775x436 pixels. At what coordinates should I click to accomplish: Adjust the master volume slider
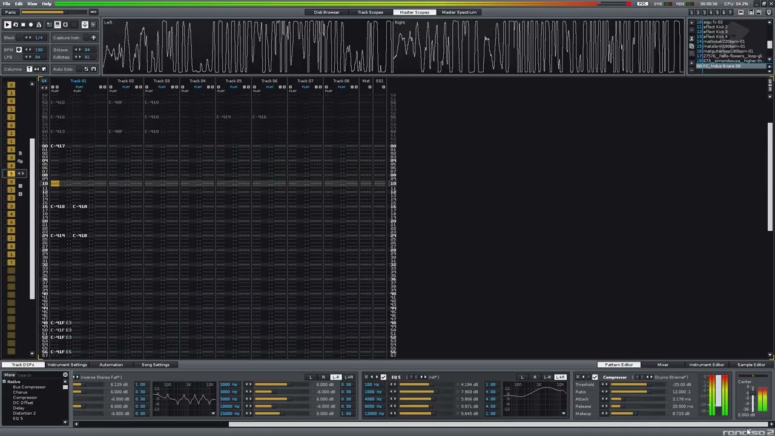click(54, 12)
